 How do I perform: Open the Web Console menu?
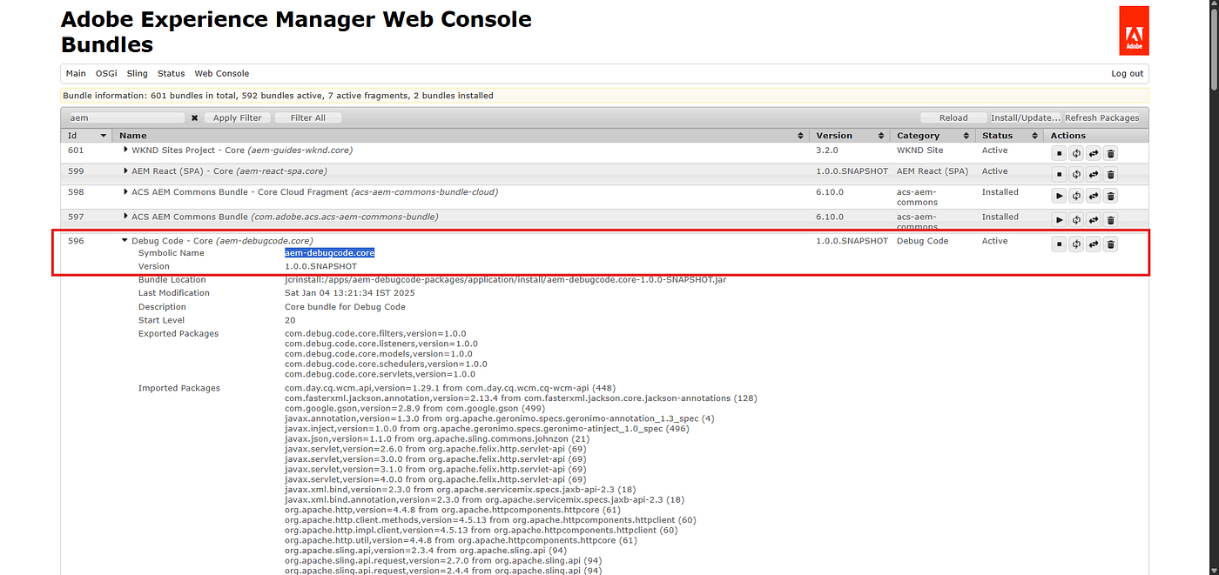click(222, 74)
